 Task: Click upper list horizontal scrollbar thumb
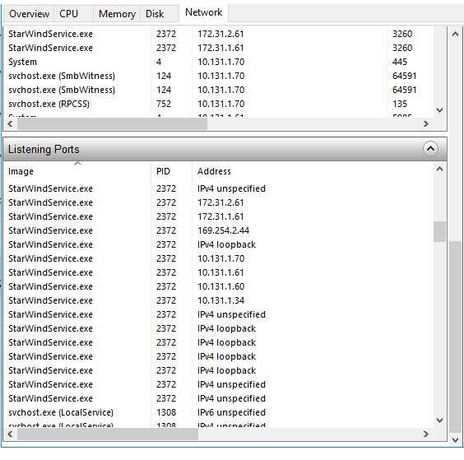112,123
